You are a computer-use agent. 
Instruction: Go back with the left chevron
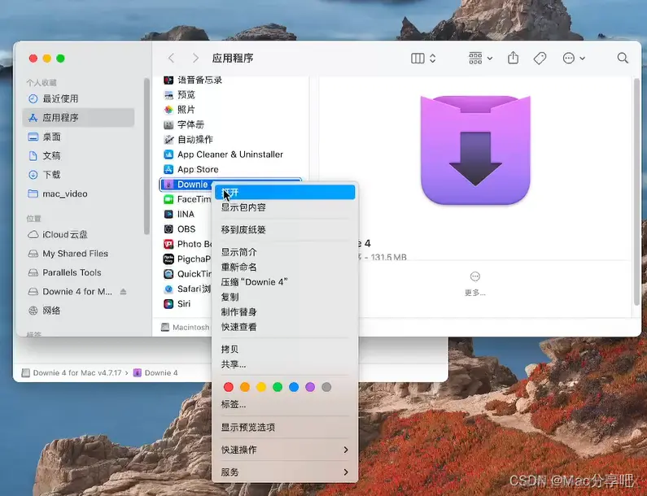coord(171,58)
